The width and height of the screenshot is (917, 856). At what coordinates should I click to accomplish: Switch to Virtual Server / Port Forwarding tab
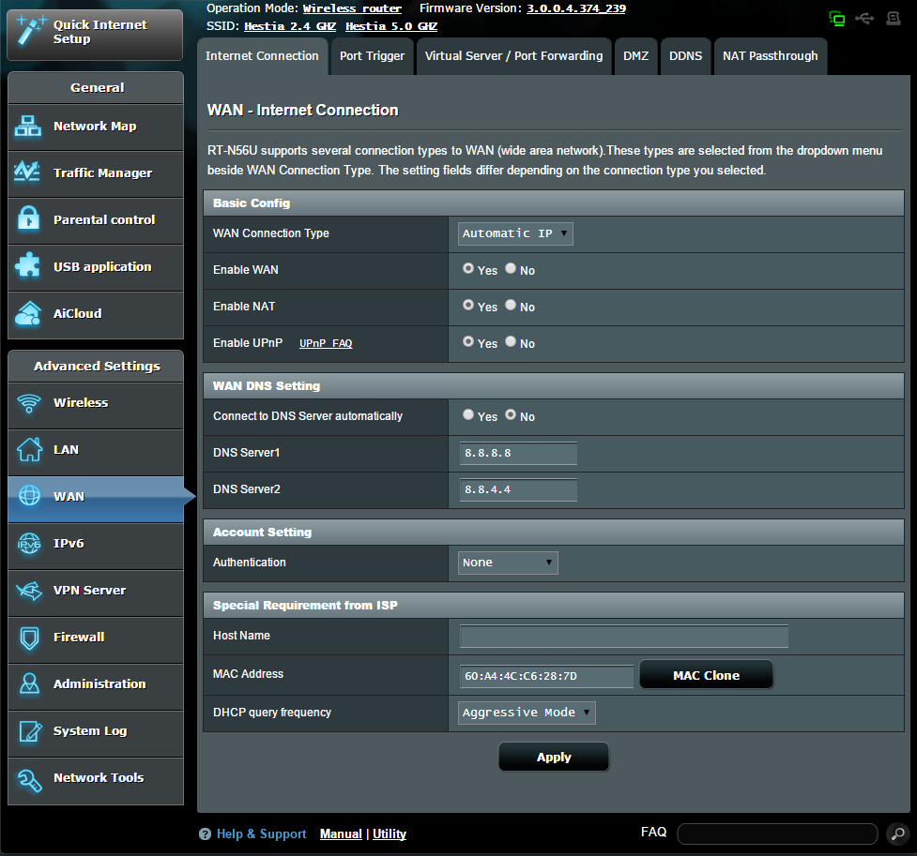(x=513, y=56)
